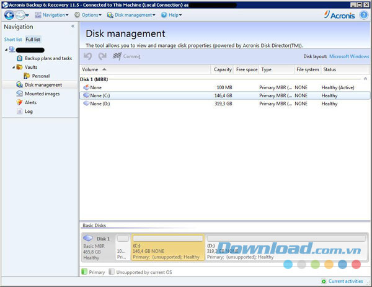The width and height of the screenshot is (372, 287).
Task: Click the Disk 1 drive icon in disk map
Action: coord(88,238)
